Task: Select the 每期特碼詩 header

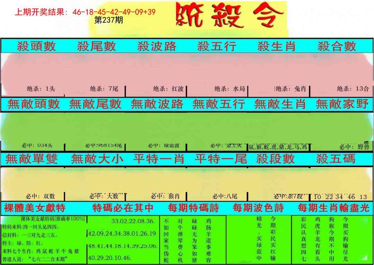Action: 193,208
